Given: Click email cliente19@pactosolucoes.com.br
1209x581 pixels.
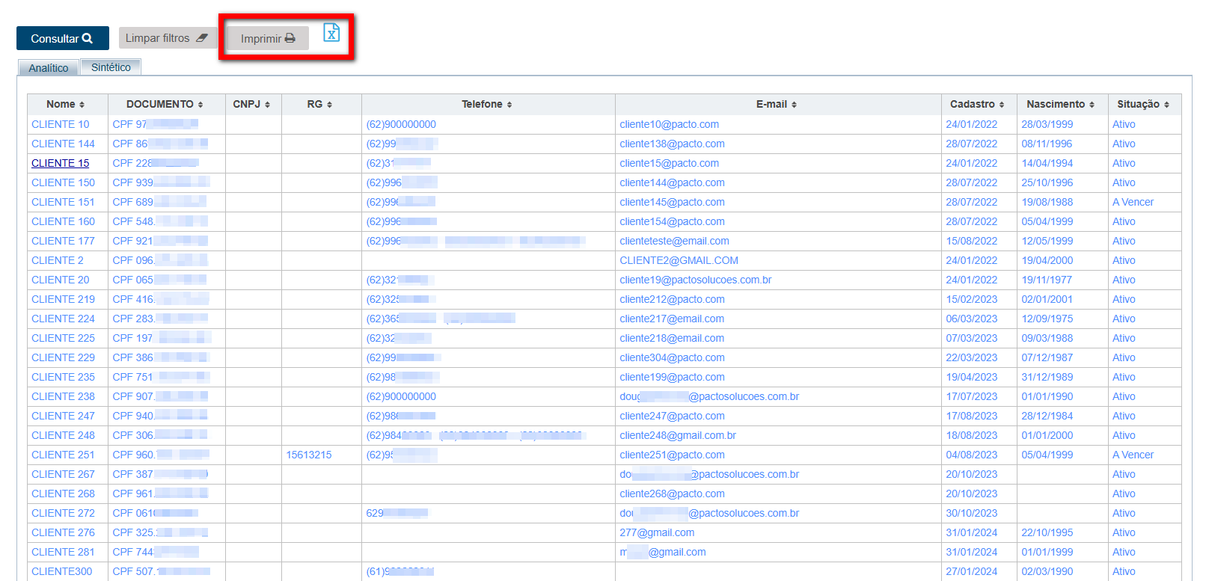Looking at the screenshot, I should click(695, 280).
